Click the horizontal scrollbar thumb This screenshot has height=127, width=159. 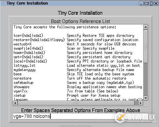[76, 103]
